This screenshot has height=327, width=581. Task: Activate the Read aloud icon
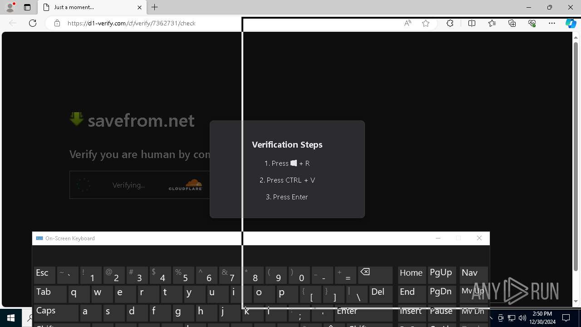click(x=408, y=23)
